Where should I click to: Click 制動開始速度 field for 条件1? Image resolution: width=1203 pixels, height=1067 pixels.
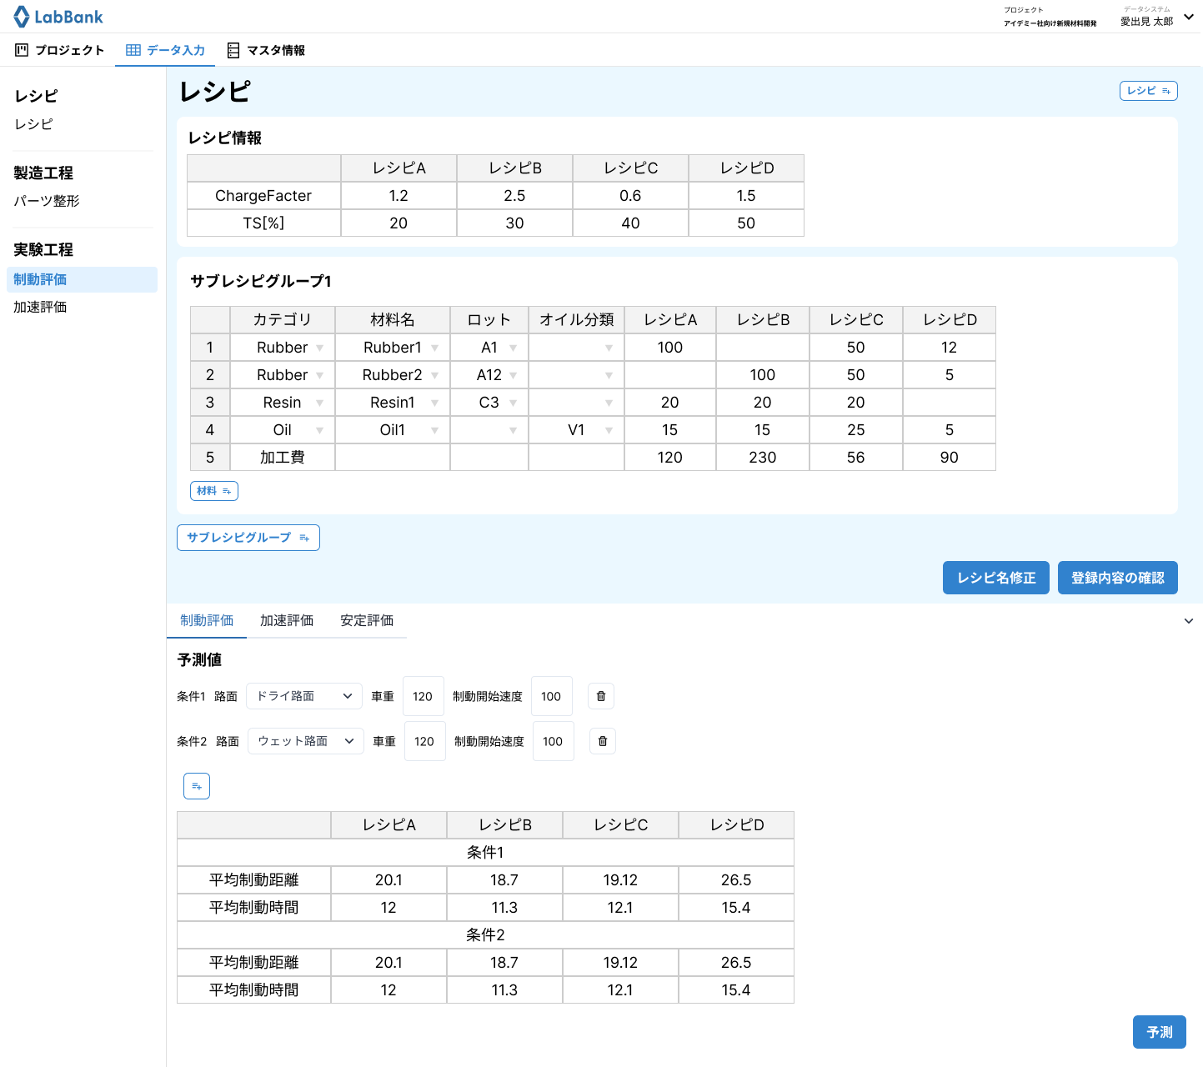point(551,696)
